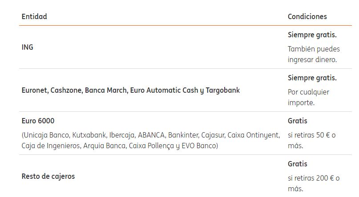Click the Targobank name

click(222, 90)
